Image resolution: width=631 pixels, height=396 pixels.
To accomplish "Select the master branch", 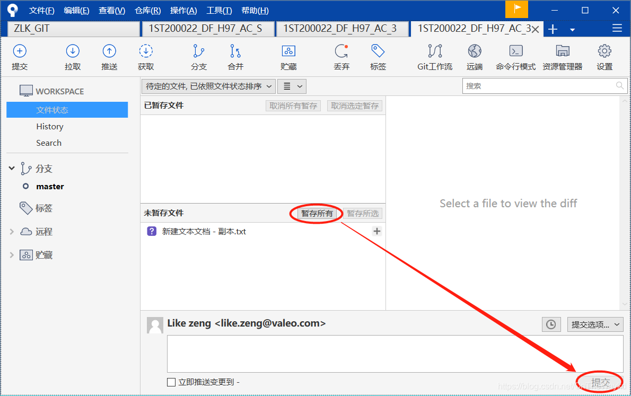I will click(50, 186).
